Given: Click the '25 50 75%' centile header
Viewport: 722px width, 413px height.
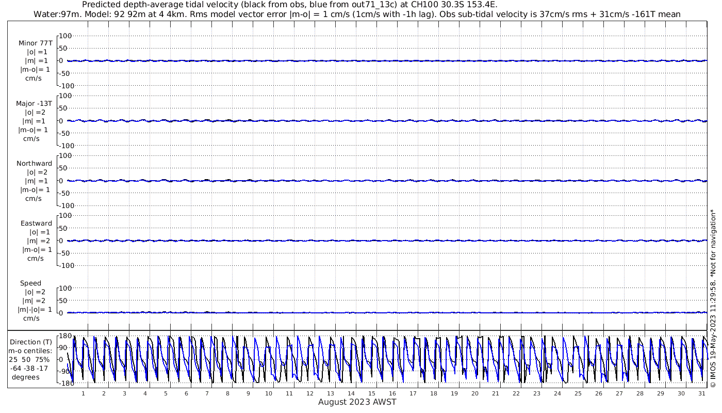Looking at the screenshot, I should click(x=29, y=360).
